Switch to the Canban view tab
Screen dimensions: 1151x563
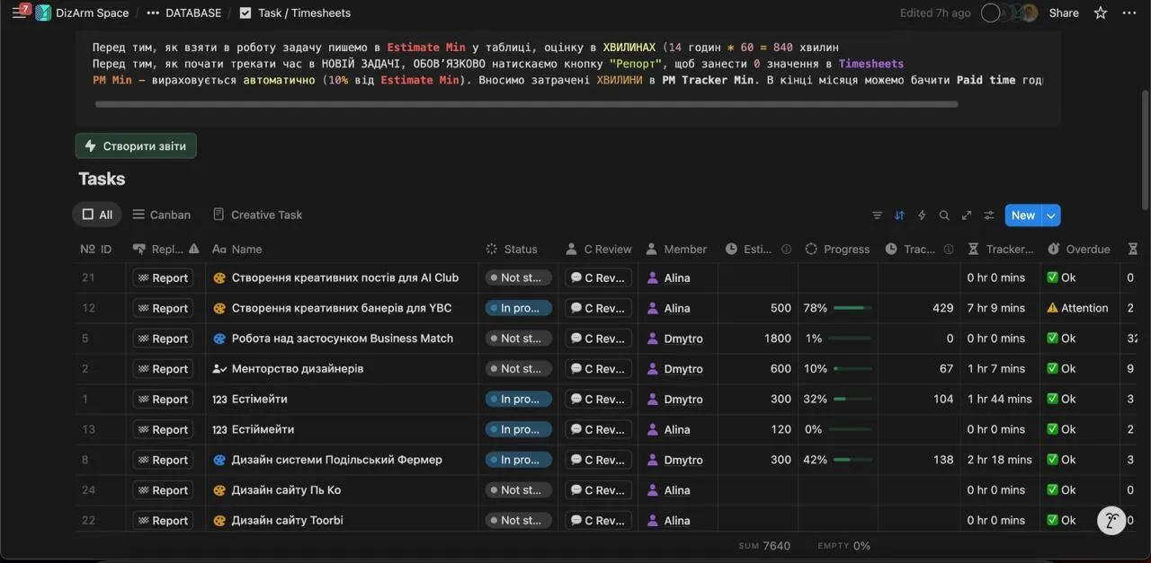[x=161, y=215]
